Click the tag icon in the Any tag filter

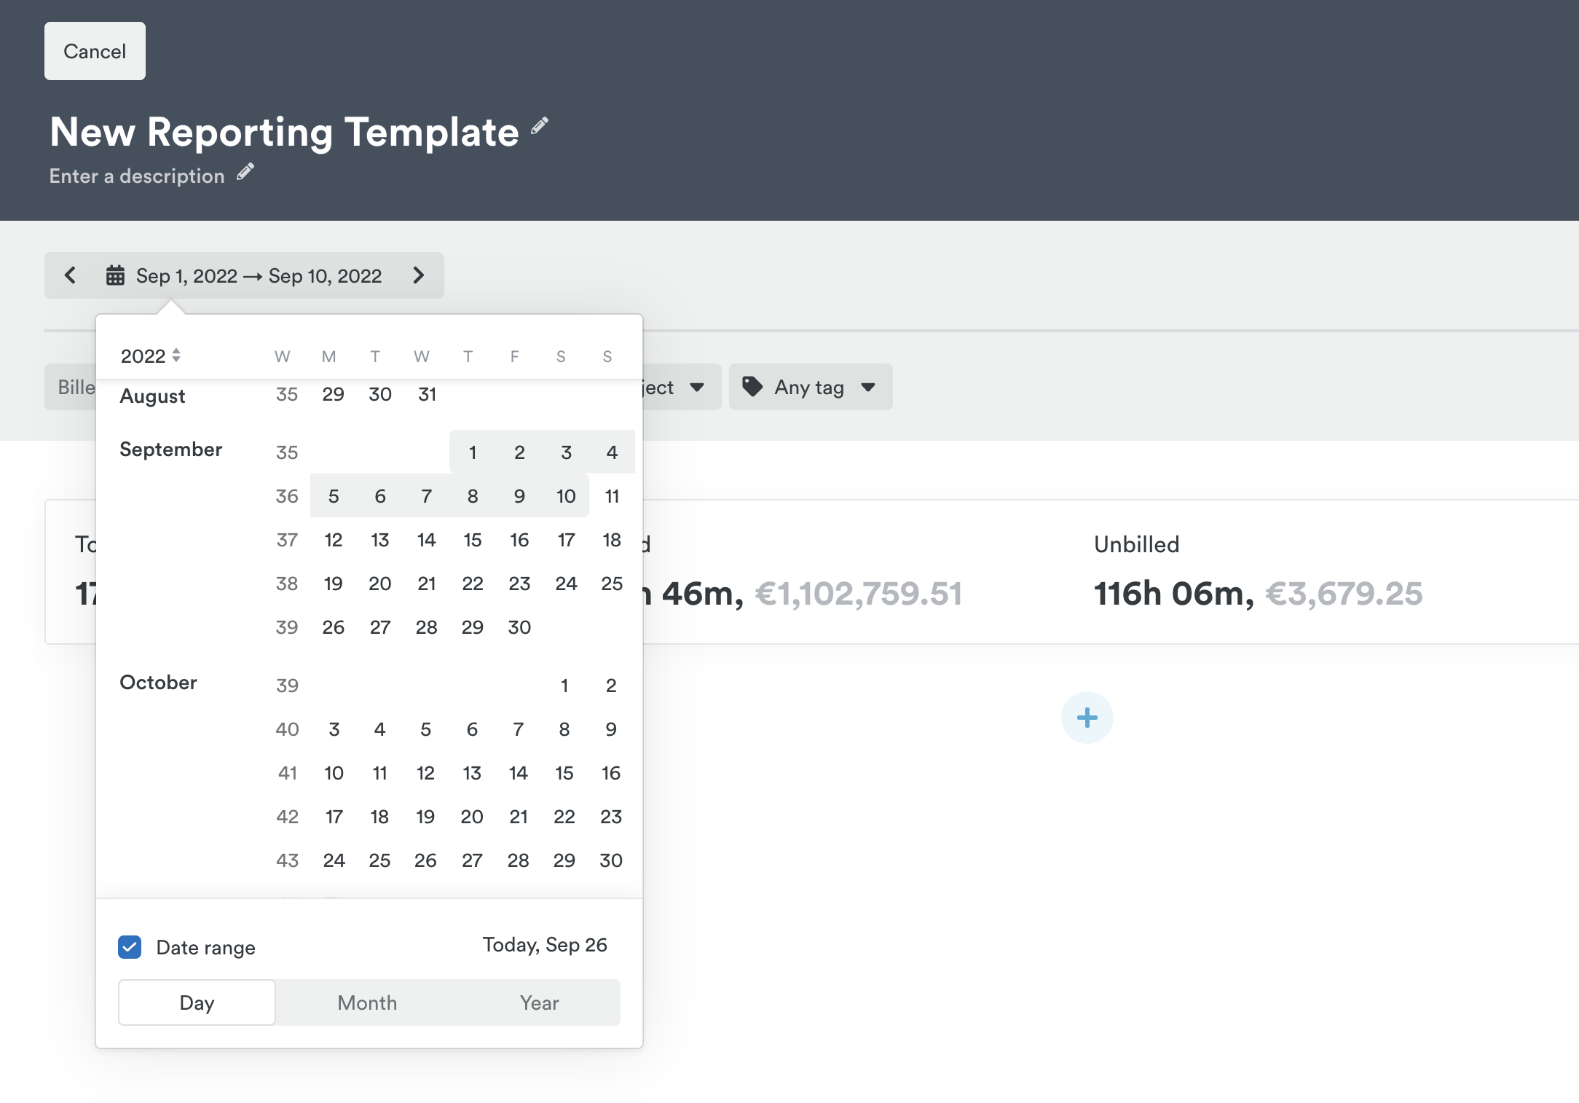(x=752, y=386)
